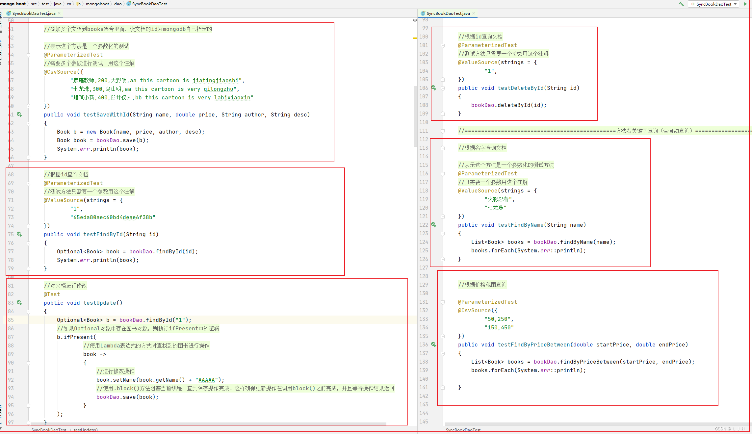Click the dao breadcrumb in the navigation bar
Image resolution: width=752 pixels, height=434 pixels.
(118, 4)
